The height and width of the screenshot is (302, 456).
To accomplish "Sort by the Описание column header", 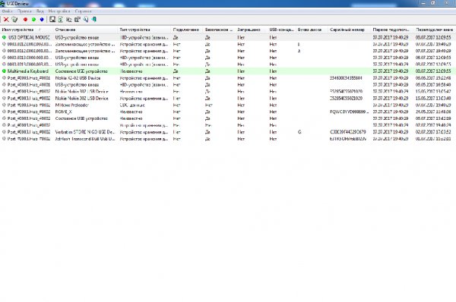I will (x=86, y=30).
